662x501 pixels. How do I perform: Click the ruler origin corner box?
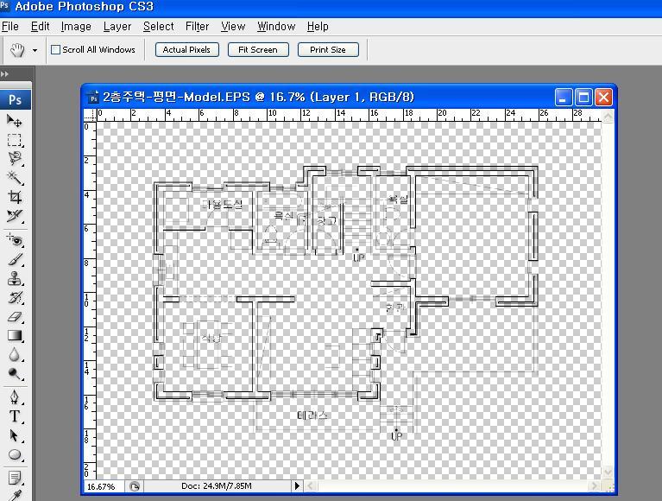pos(90,115)
